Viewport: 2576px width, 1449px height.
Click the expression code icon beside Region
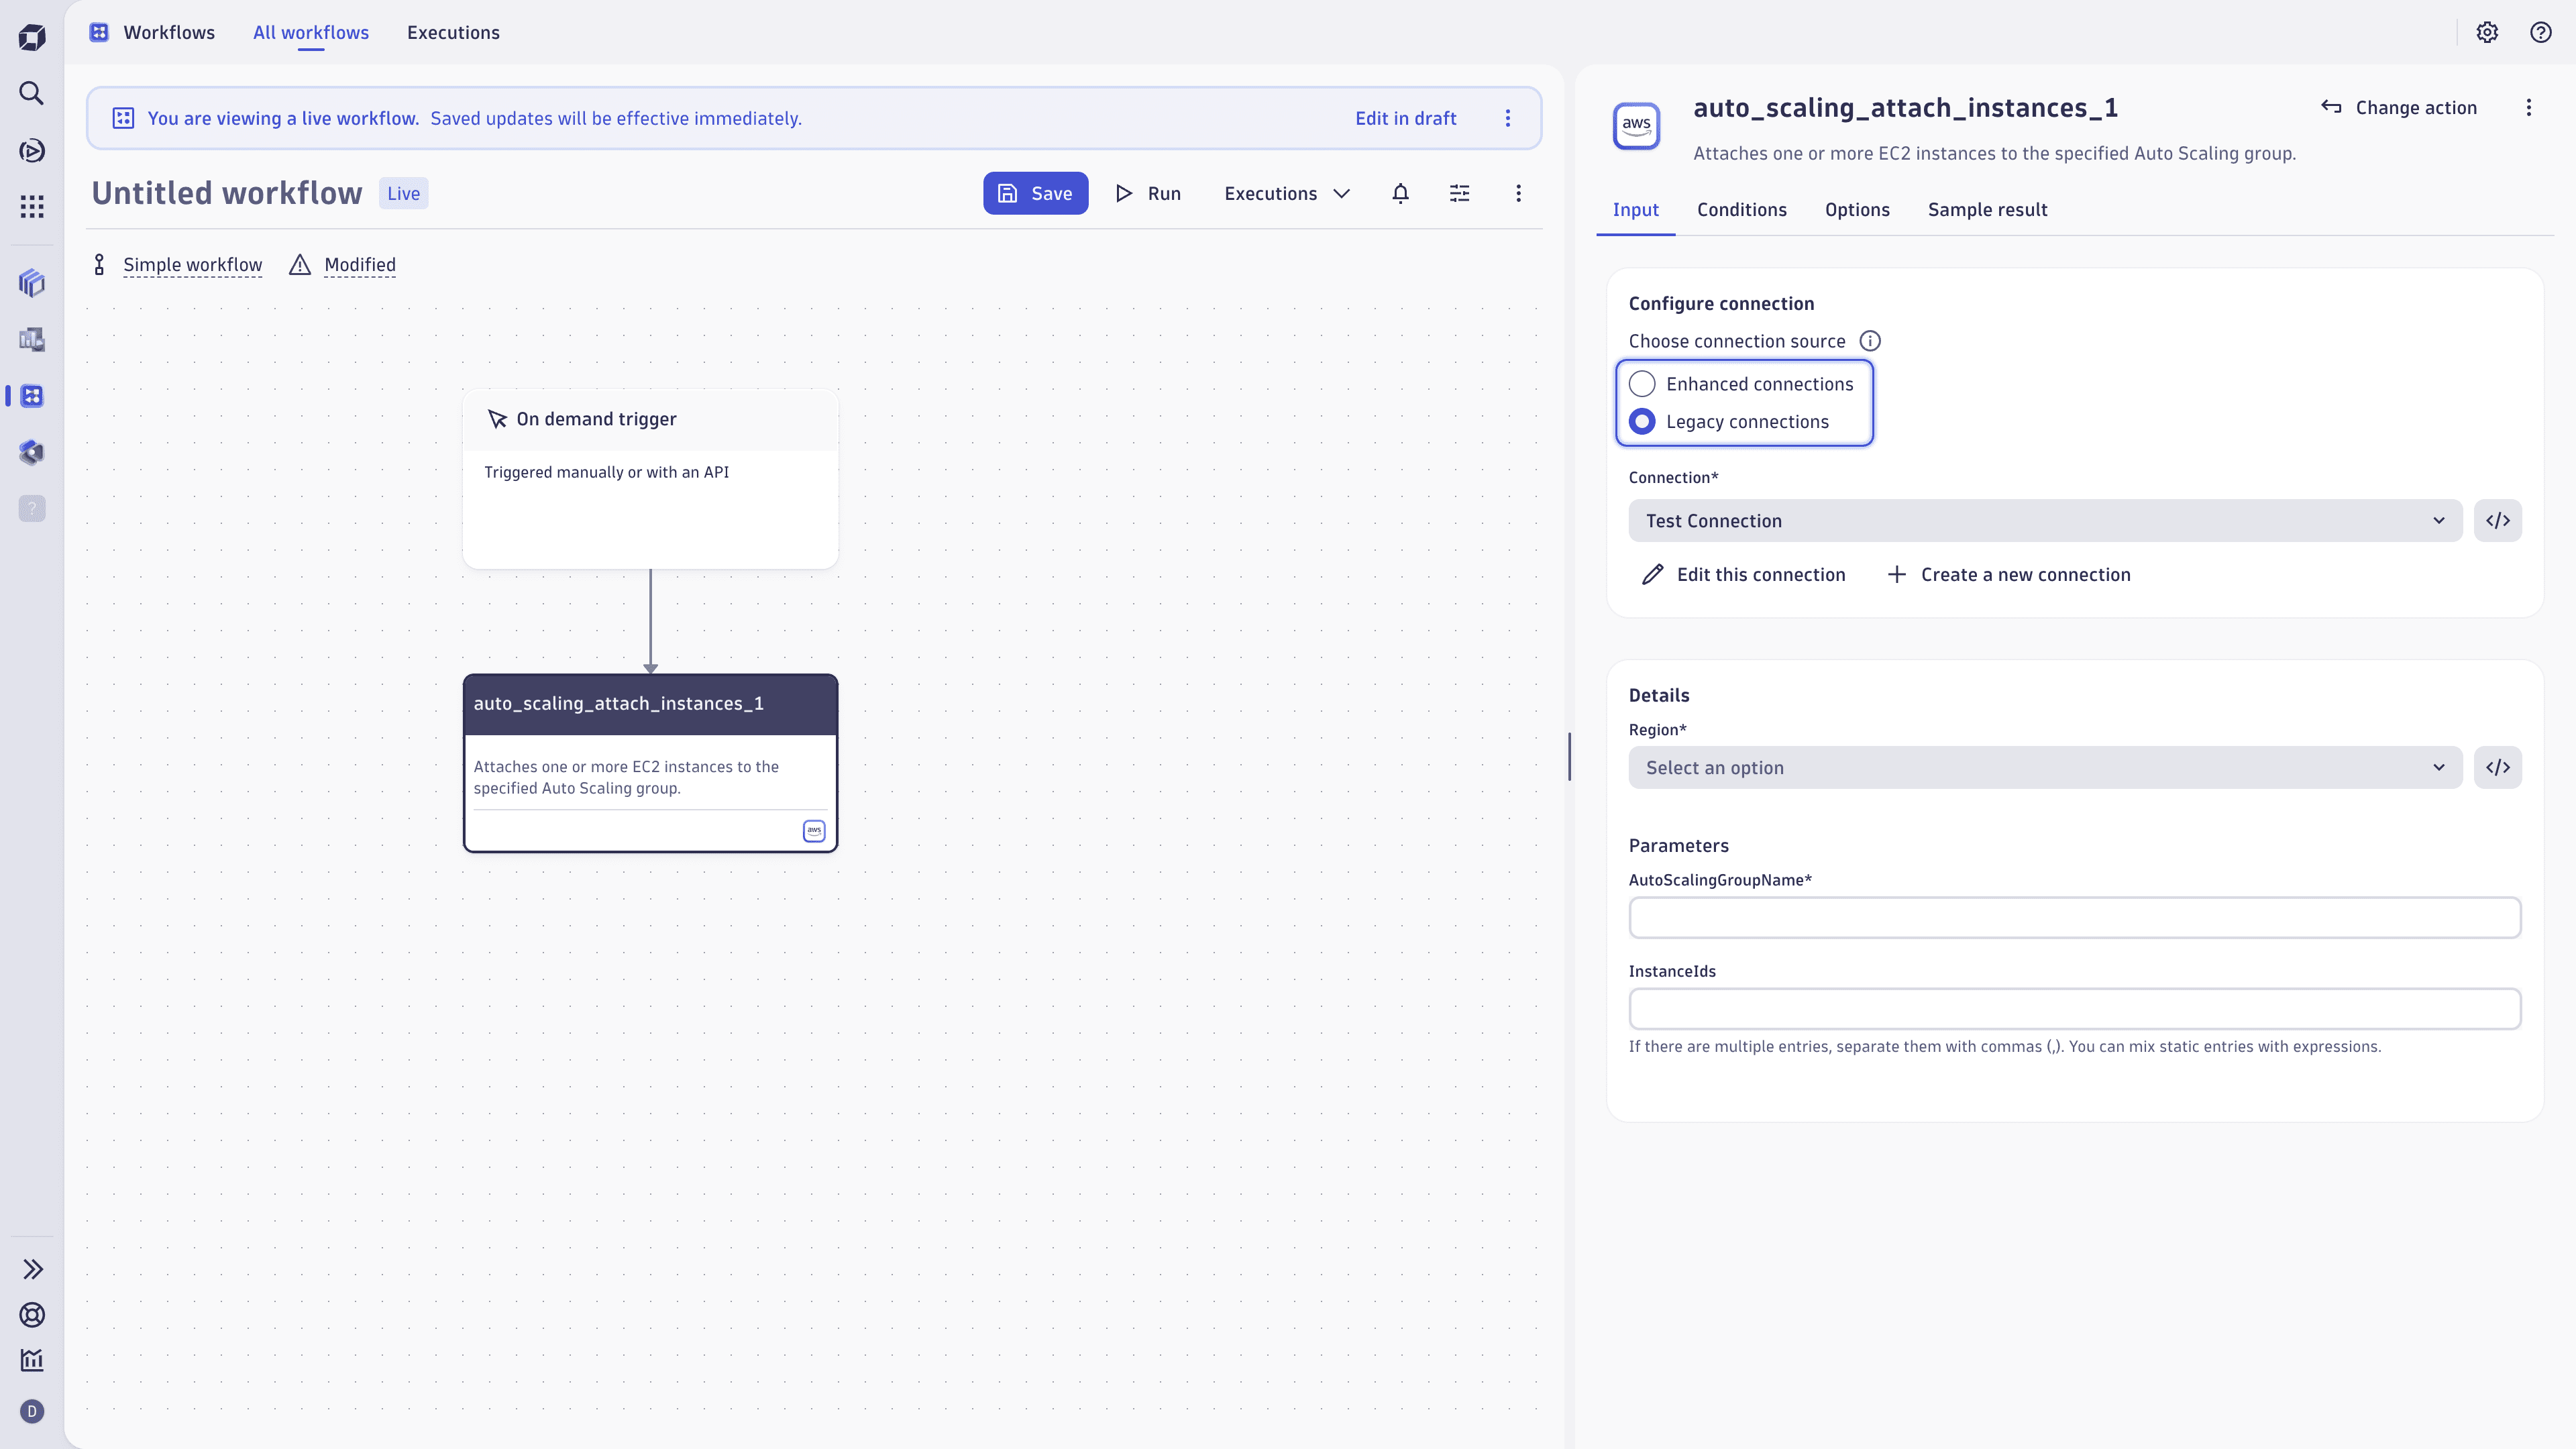point(2497,767)
